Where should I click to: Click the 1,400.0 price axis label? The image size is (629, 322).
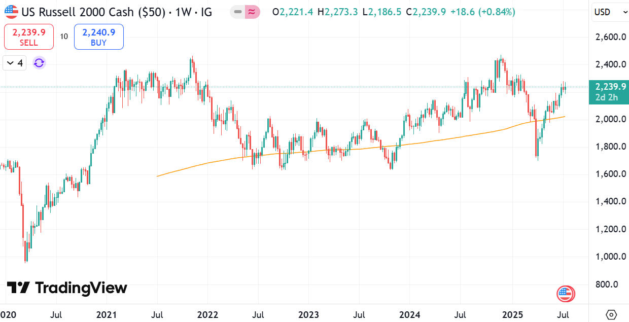tap(610, 201)
